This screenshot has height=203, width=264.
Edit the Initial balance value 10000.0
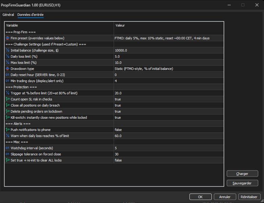tap(169, 50)
